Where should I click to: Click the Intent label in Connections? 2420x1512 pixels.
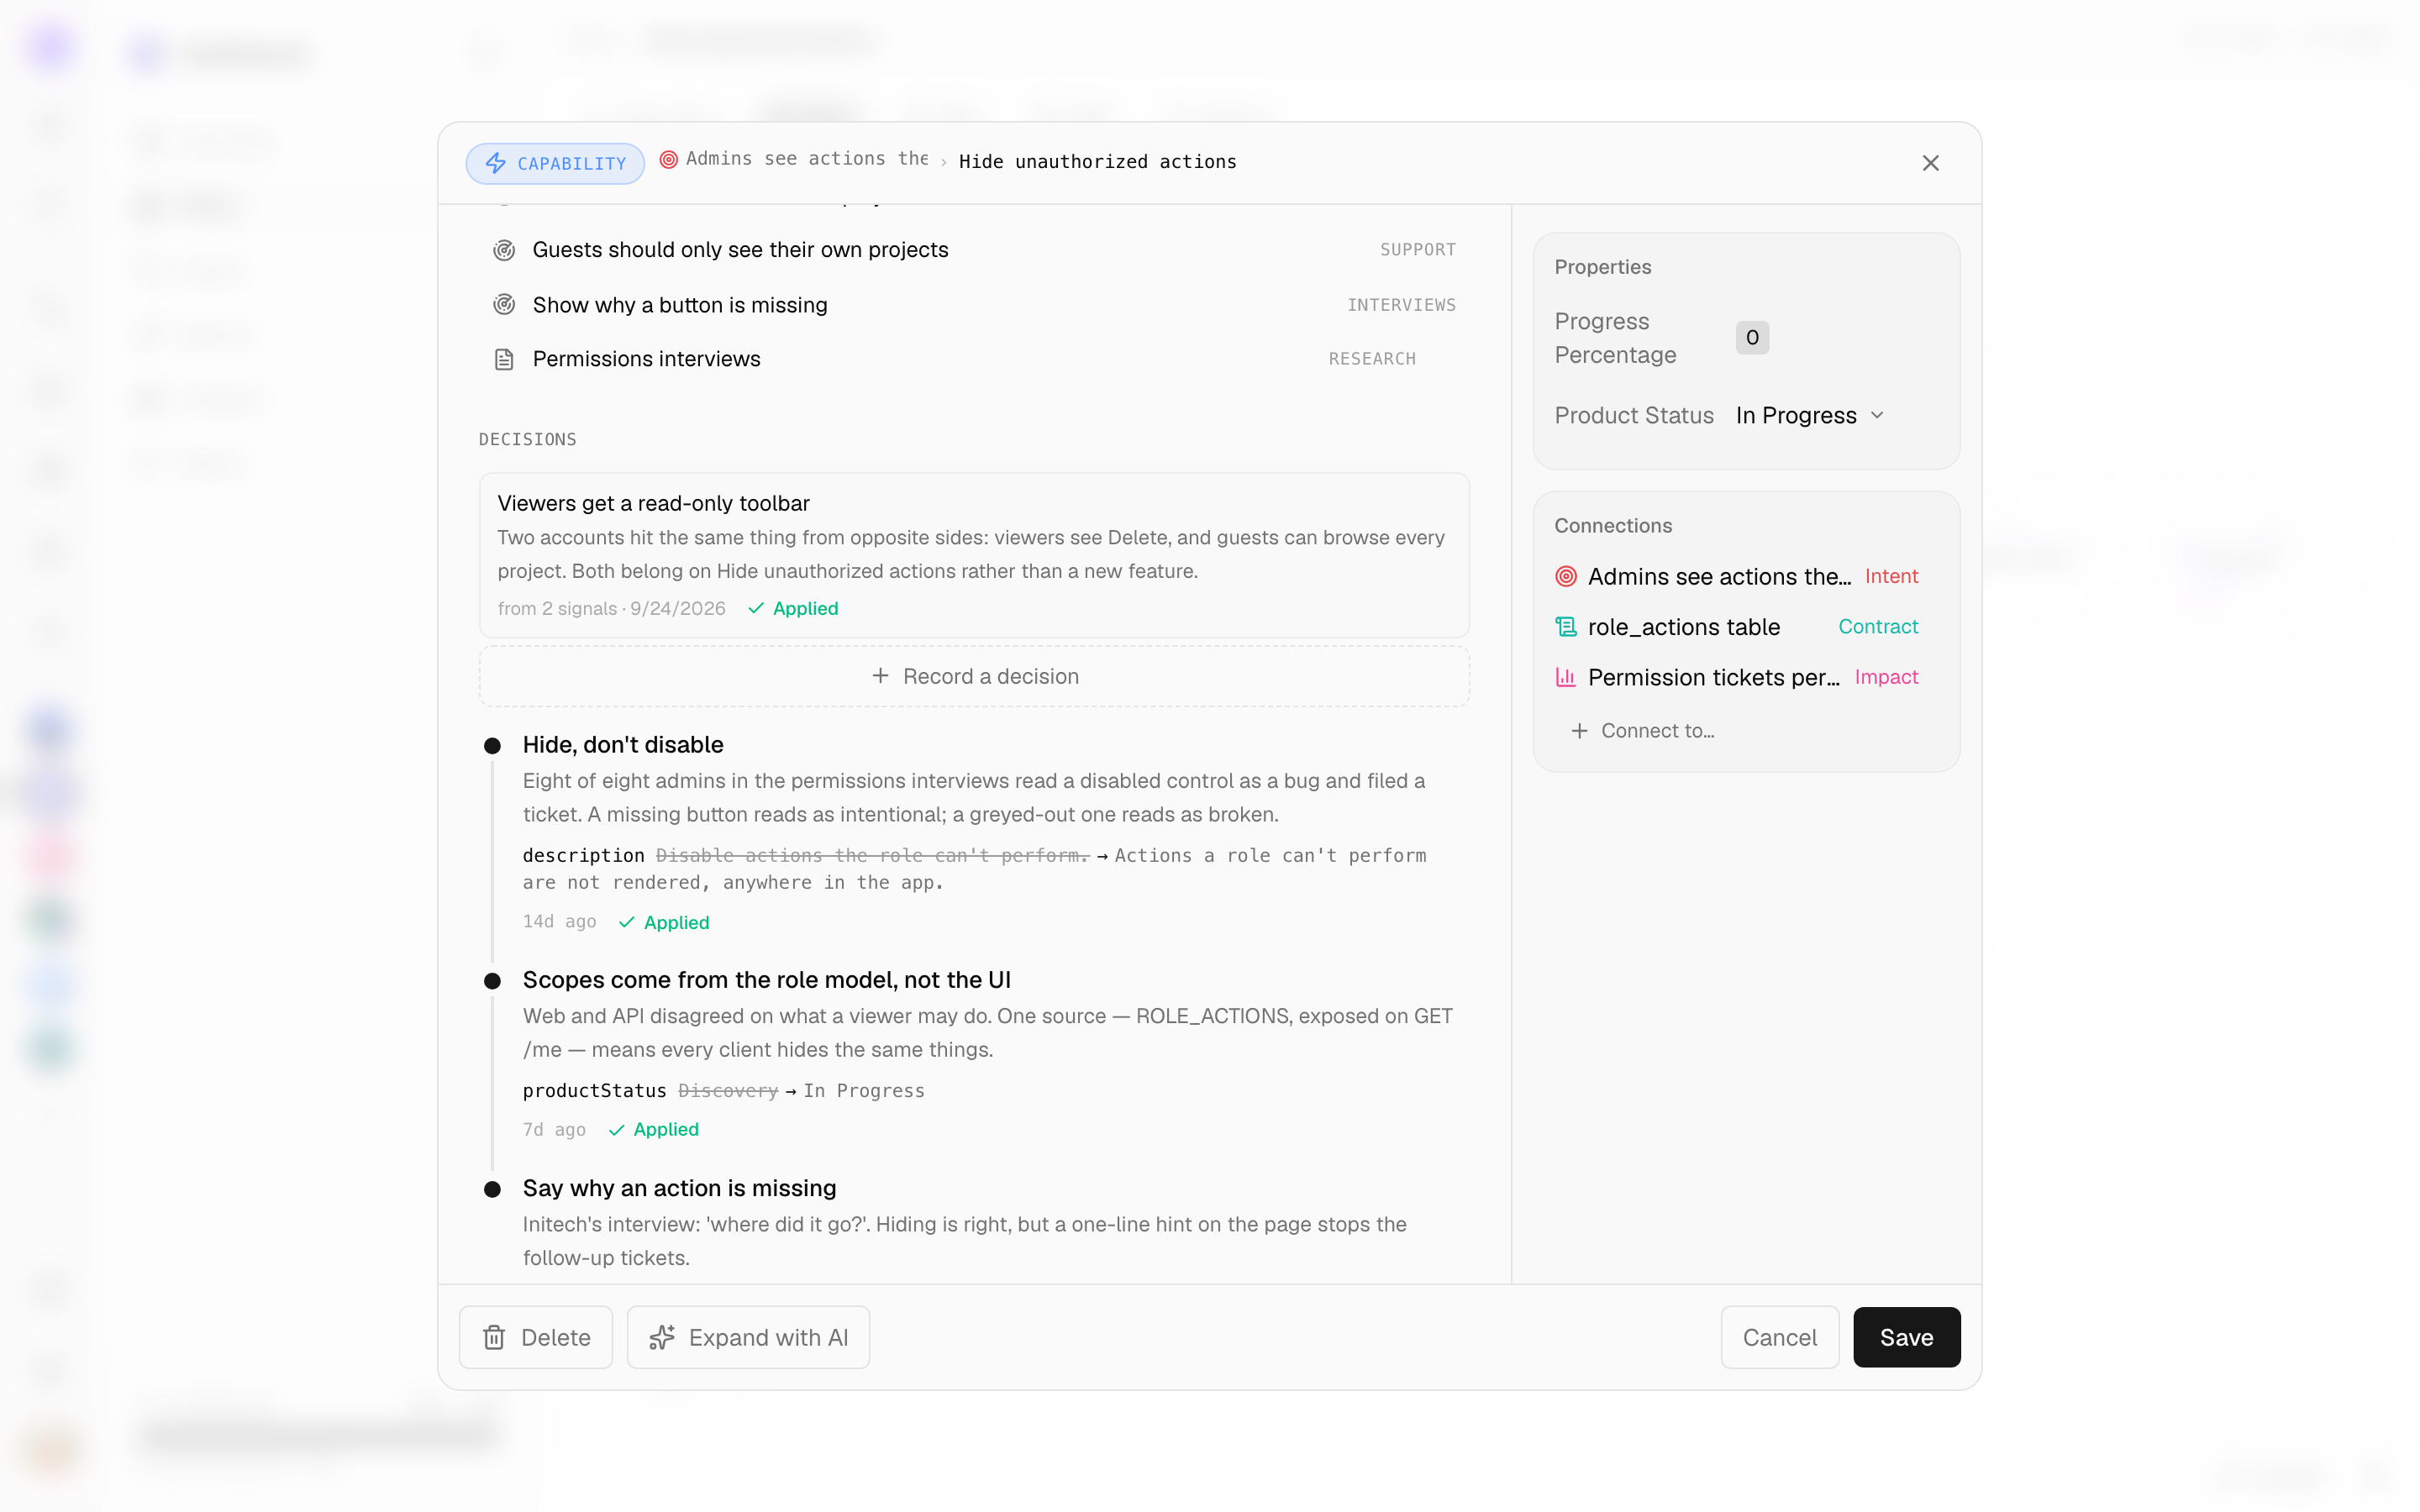point(1891,576)
